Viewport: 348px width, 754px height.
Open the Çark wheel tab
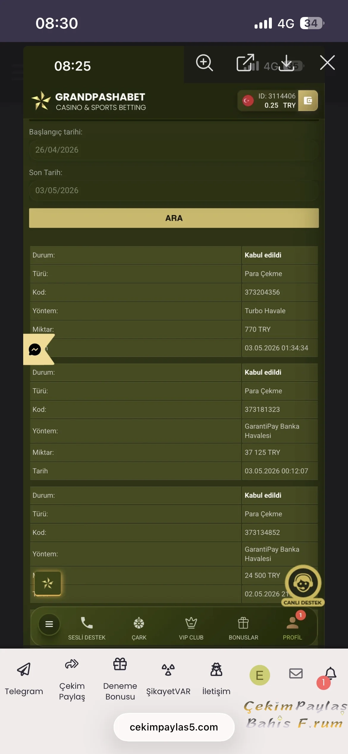(139, 629)
